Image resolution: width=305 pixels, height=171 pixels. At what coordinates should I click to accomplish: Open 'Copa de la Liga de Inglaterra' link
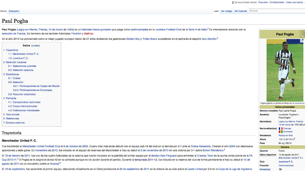(235, 169)
